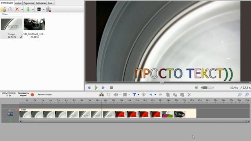The height and width of the screenshot is (141, 251).
Task: Click the green plus add track icon
Action: (x=10, y=121)
